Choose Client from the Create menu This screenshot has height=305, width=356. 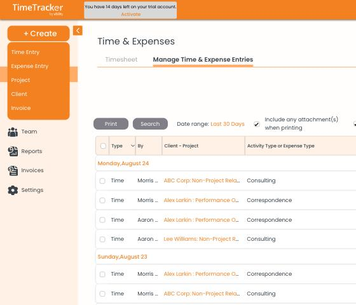click(x=19, y=94)
